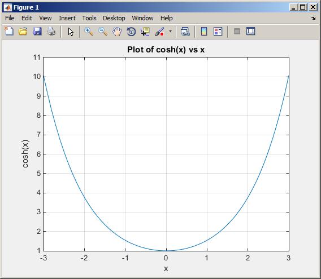Open the Tools menu

point(89,18)
